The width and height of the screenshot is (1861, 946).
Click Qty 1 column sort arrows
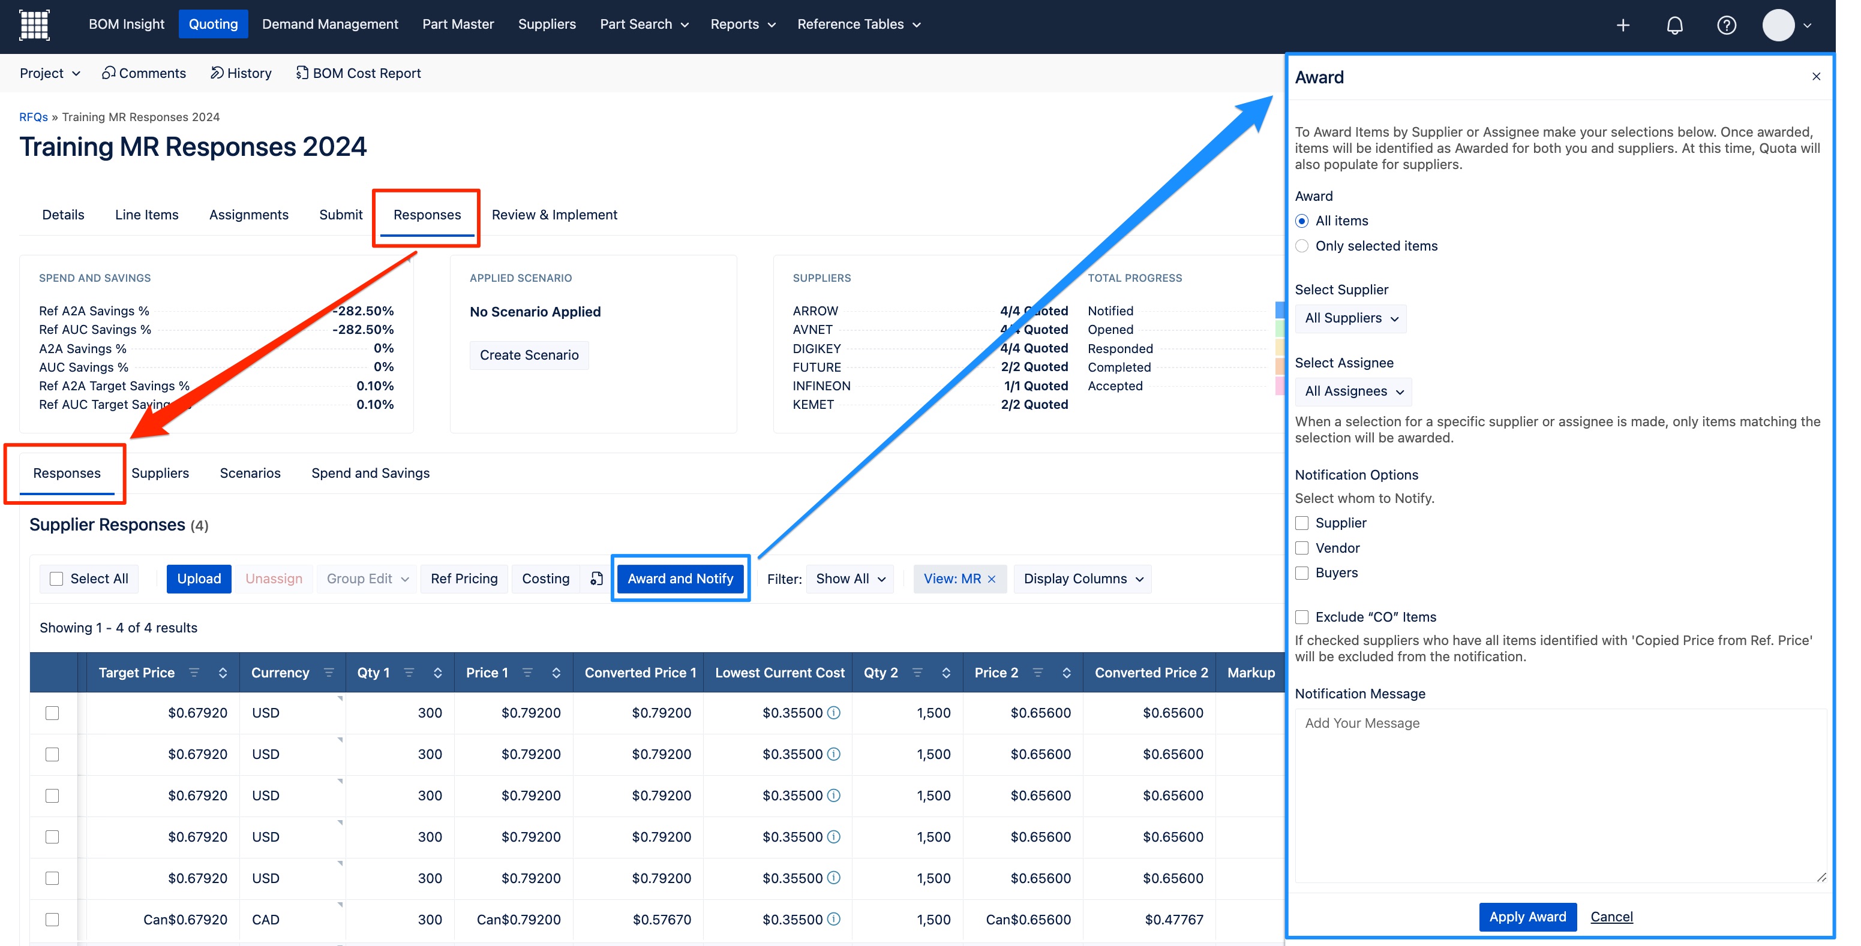click(x=438, y=672)
